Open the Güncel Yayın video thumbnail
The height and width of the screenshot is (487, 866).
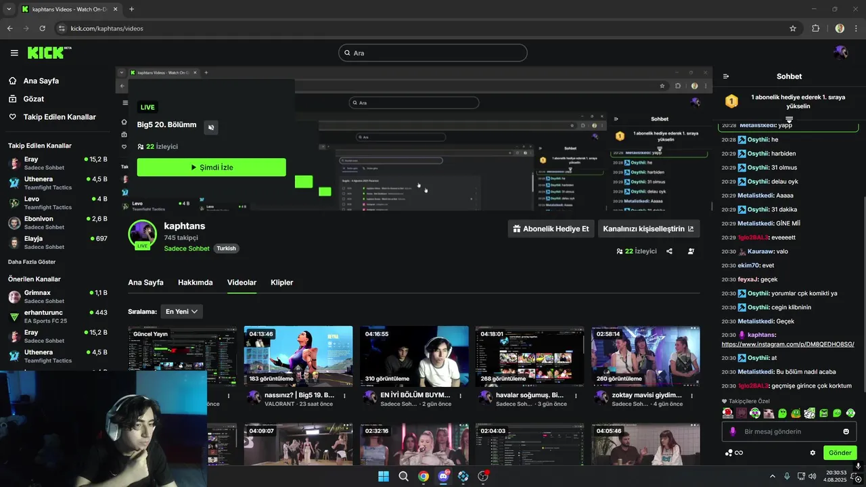(x=183, y=356)
